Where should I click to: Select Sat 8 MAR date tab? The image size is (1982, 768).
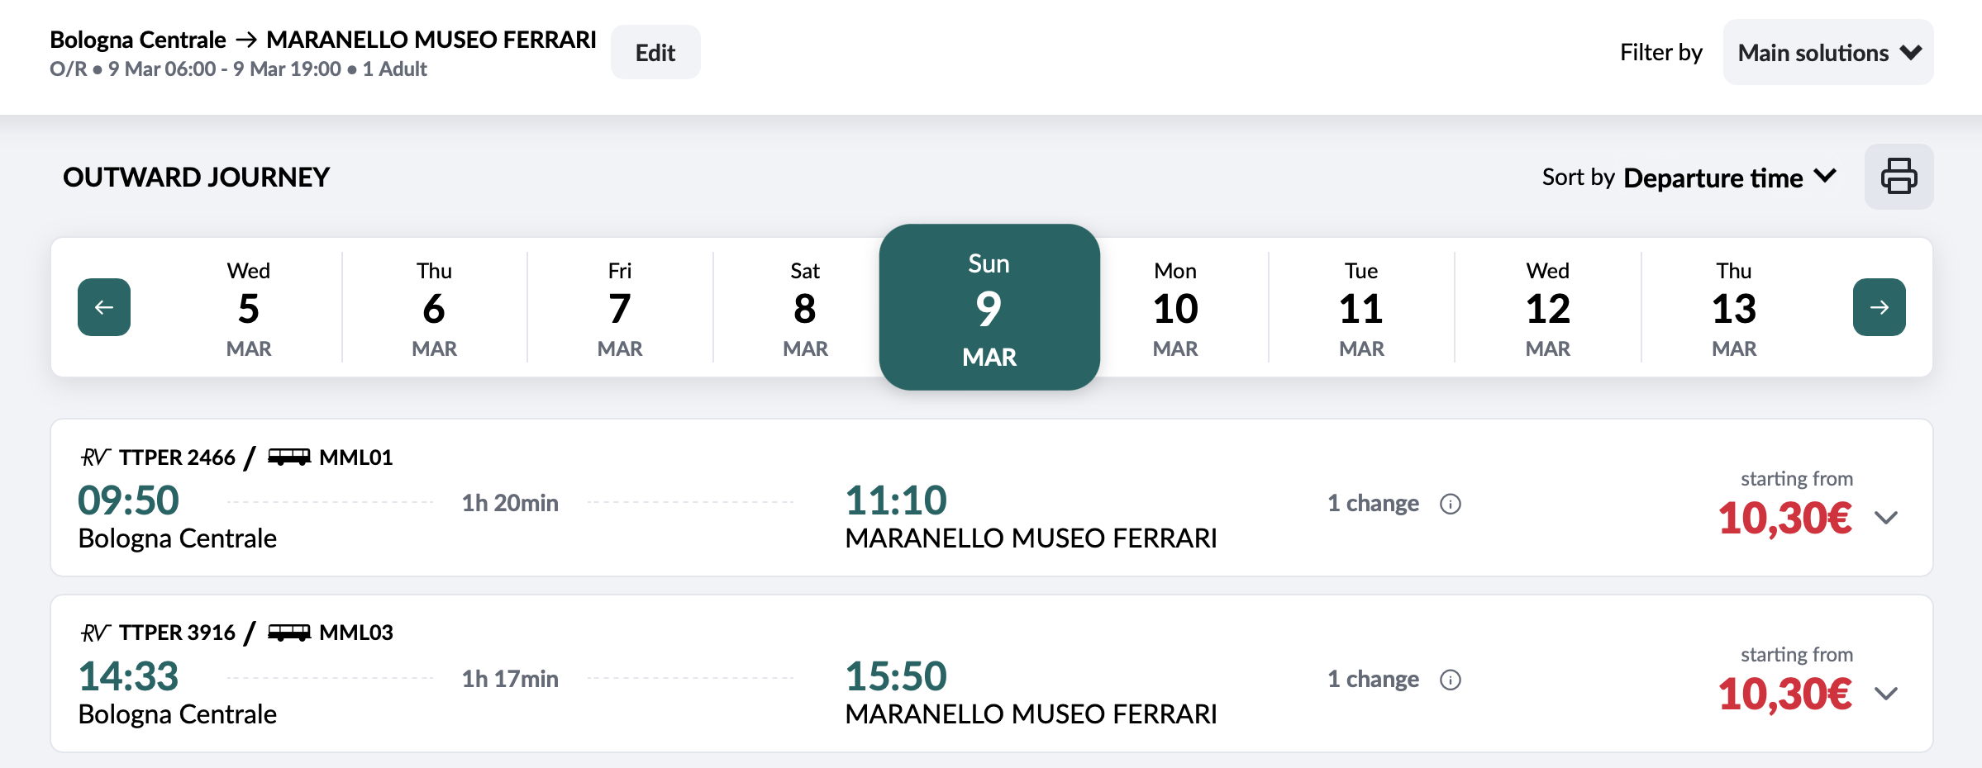pyautogui.click(x=805, y=308)
